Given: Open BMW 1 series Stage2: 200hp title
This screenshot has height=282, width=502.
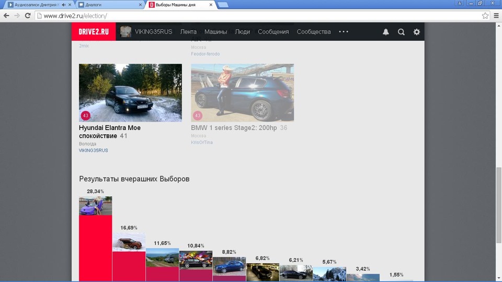Looking at the screenshot, I should 234,127.
